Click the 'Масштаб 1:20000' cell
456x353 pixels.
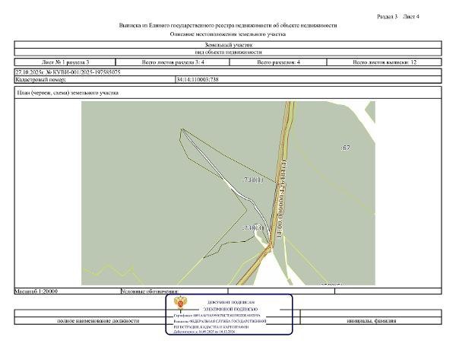(68, 291)
